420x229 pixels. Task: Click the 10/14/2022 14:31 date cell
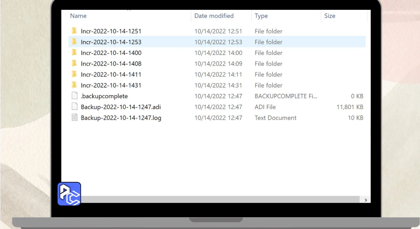pos(218,85)
